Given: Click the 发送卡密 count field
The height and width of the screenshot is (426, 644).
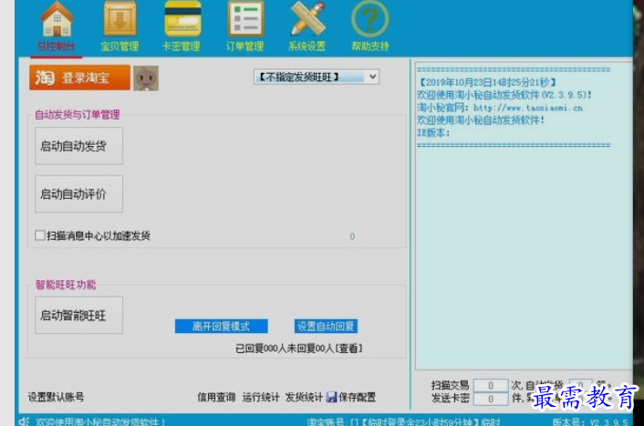Looking at the screenshot, I should tap(491, 399).
